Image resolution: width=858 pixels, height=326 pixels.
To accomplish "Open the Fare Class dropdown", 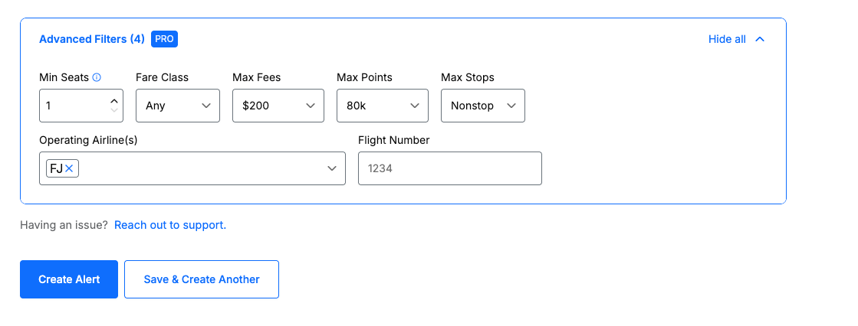I will (x=178, y=106).
